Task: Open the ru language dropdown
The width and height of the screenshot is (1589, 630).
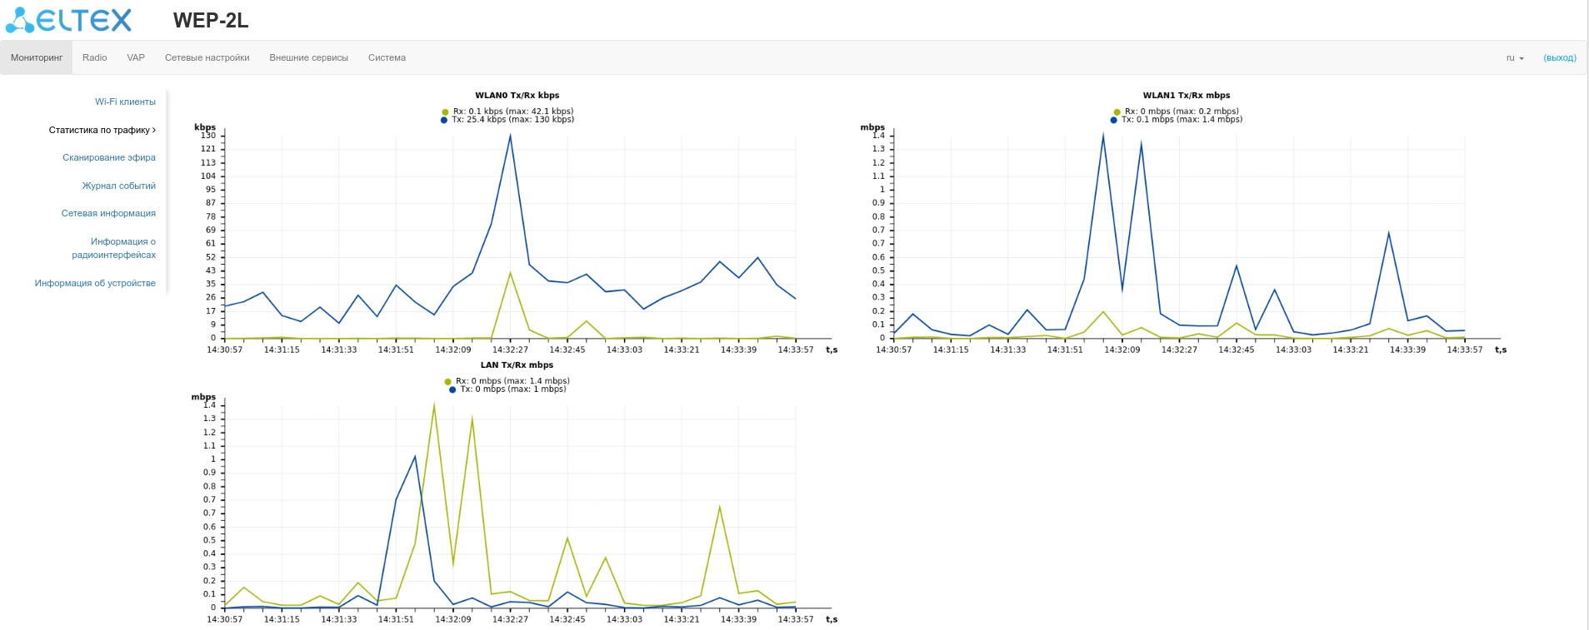Action: coord(1515,58)
